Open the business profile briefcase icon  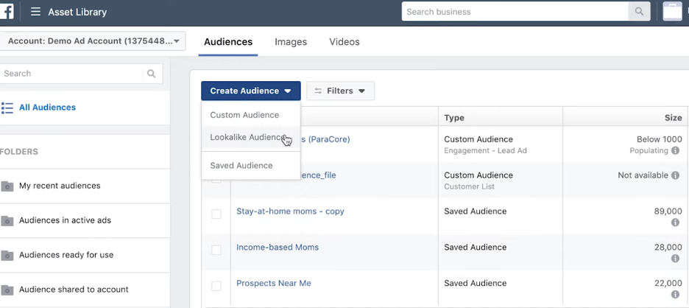tap(672, 12)
